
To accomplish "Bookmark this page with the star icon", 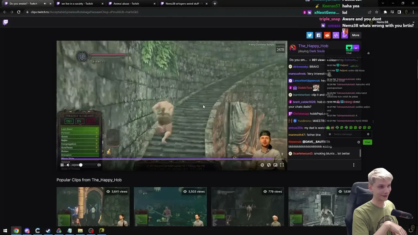I will [x=377, y=12].
